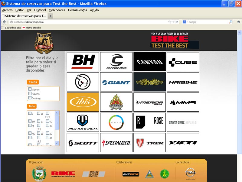The height and width of the screenshot is (182, 242).
Task: Run search with the magnifier icon
Action: (x=231, y=22)
